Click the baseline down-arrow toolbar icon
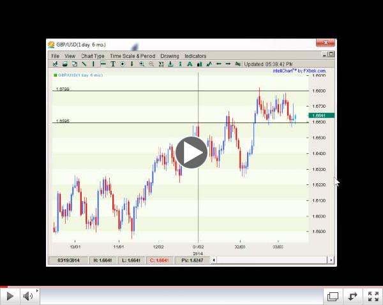383x305 pixels. [x=170, y=64]
